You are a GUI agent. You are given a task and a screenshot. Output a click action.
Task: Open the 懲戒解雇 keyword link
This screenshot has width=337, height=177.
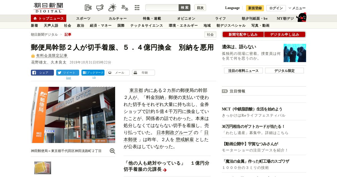185,140
